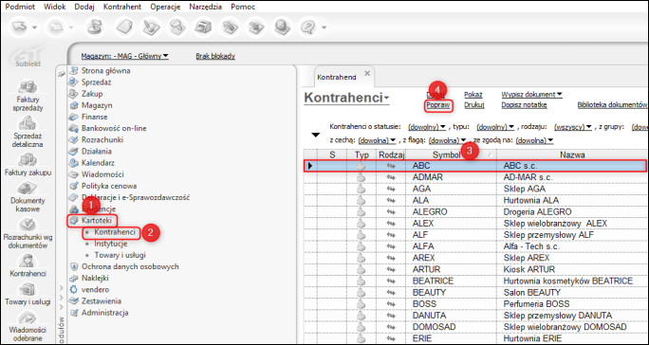Image resolution: width=649 pixels, height=345 pixels.
Task: Select Kontrahenci under Kartoteki tree
Action: [115, 232]
